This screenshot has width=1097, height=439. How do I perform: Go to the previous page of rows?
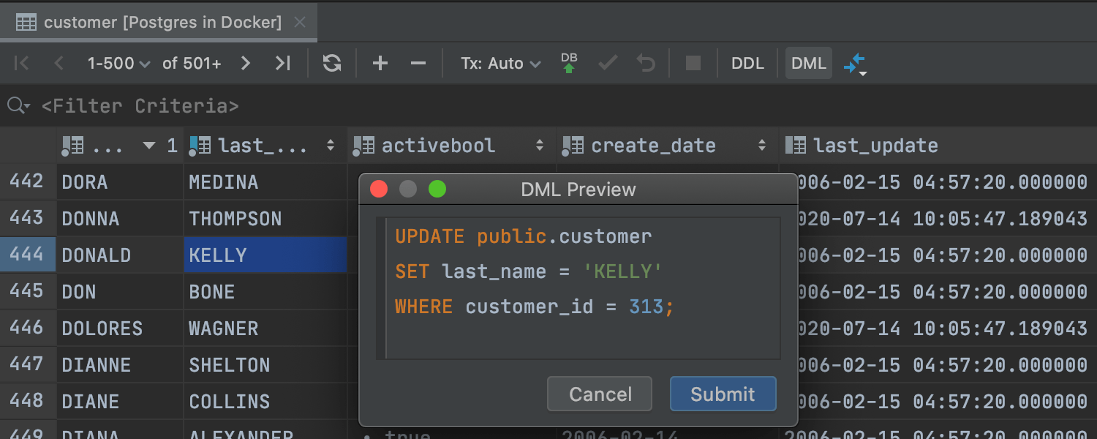coord(59,64)
